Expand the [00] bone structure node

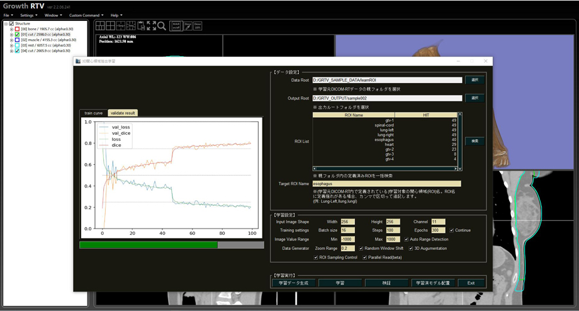[x=11, y=29]
